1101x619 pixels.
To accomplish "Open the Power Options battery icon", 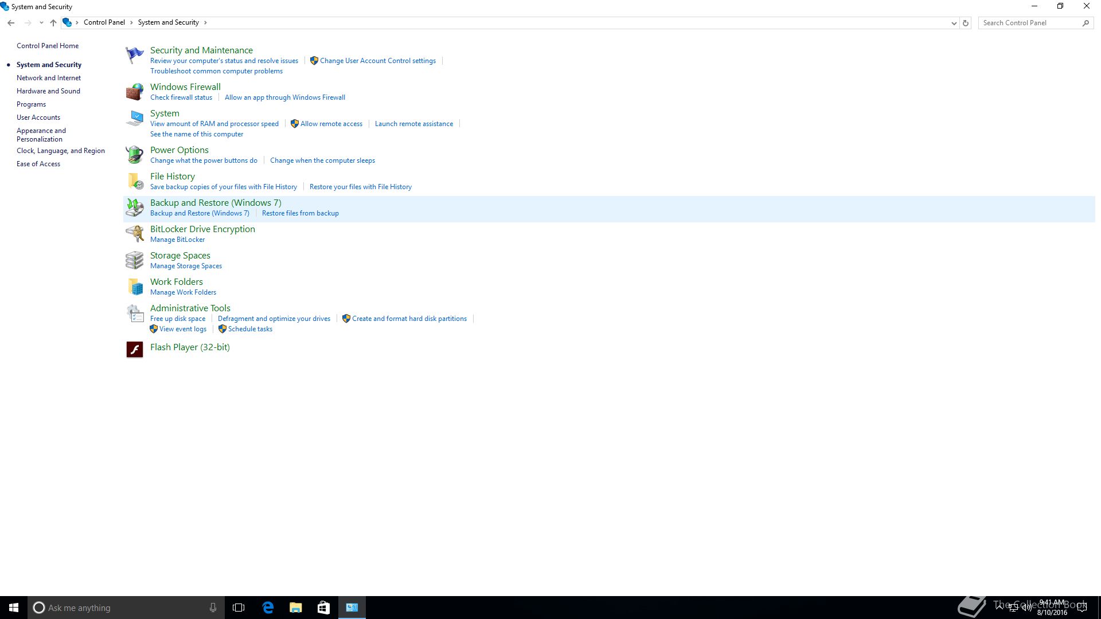I will point(135,154).
